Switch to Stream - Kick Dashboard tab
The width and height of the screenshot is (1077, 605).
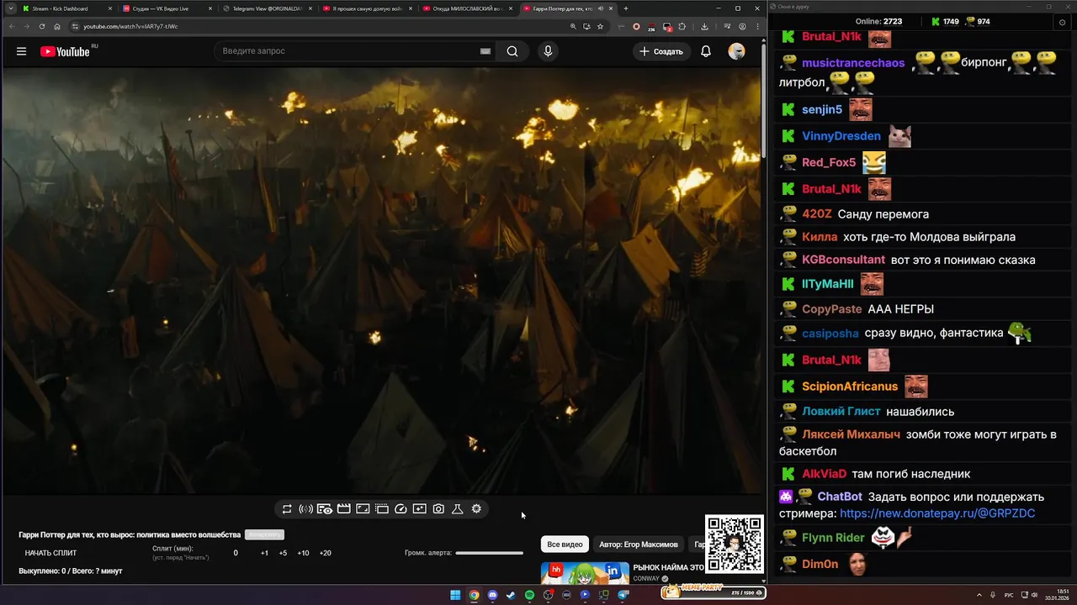click(66, 8)
